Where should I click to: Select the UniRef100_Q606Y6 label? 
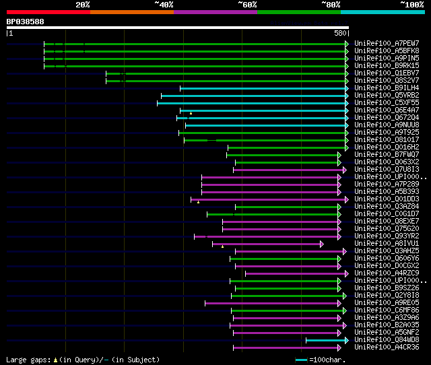387,259
